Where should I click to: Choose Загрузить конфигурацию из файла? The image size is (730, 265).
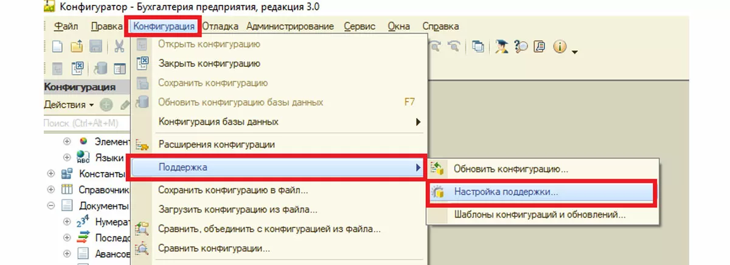pyautogui.click(x=278, y=210)
